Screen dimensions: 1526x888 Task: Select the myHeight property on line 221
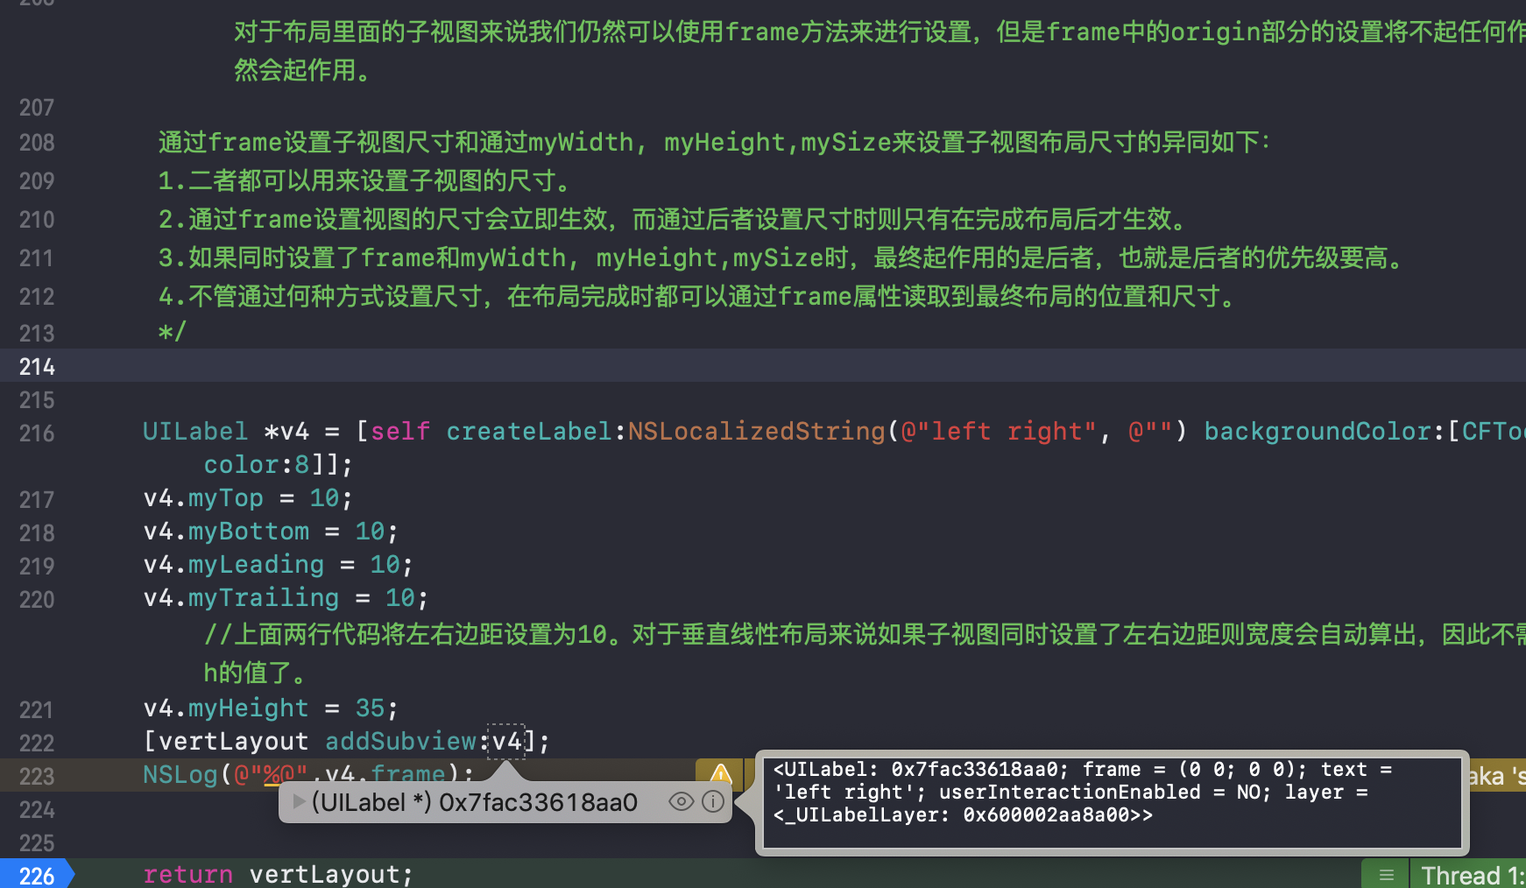pyautogui.click(x=248, y=708)
